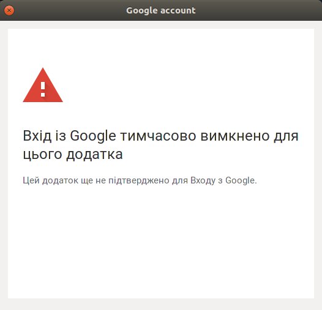Click "для" ending the first heading line

[x=286, y=136]
